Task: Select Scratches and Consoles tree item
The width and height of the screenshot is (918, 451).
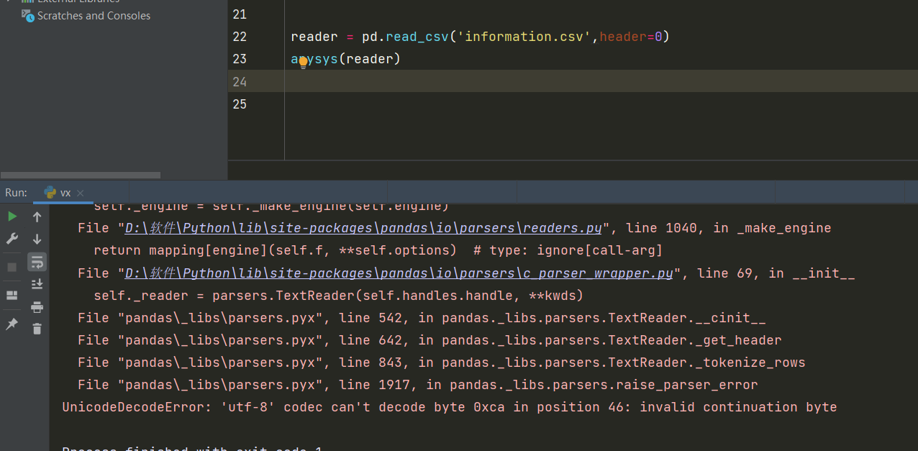Action: coord(94,16)
